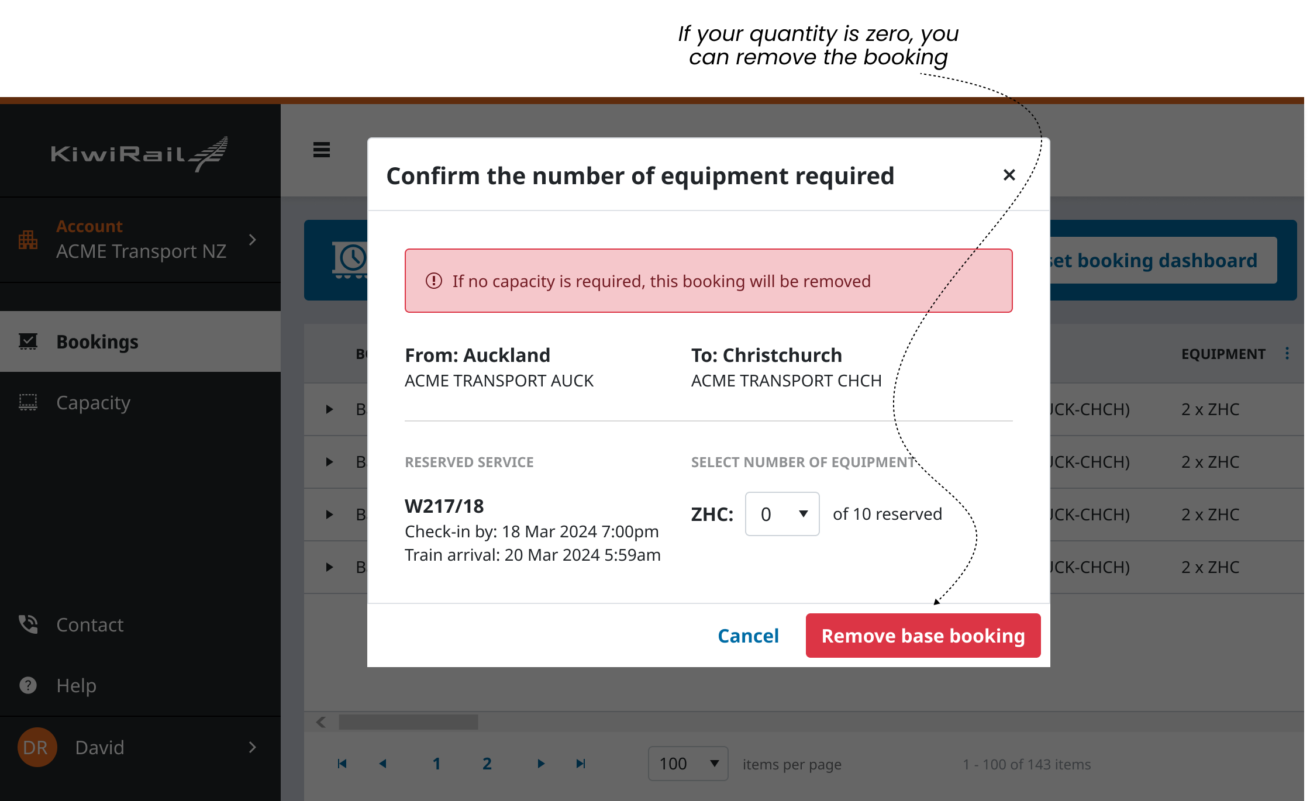Expand the ACME Transport NZ account chevron
The width and height of the screenshot is (1310, 801).
[253, 240]
